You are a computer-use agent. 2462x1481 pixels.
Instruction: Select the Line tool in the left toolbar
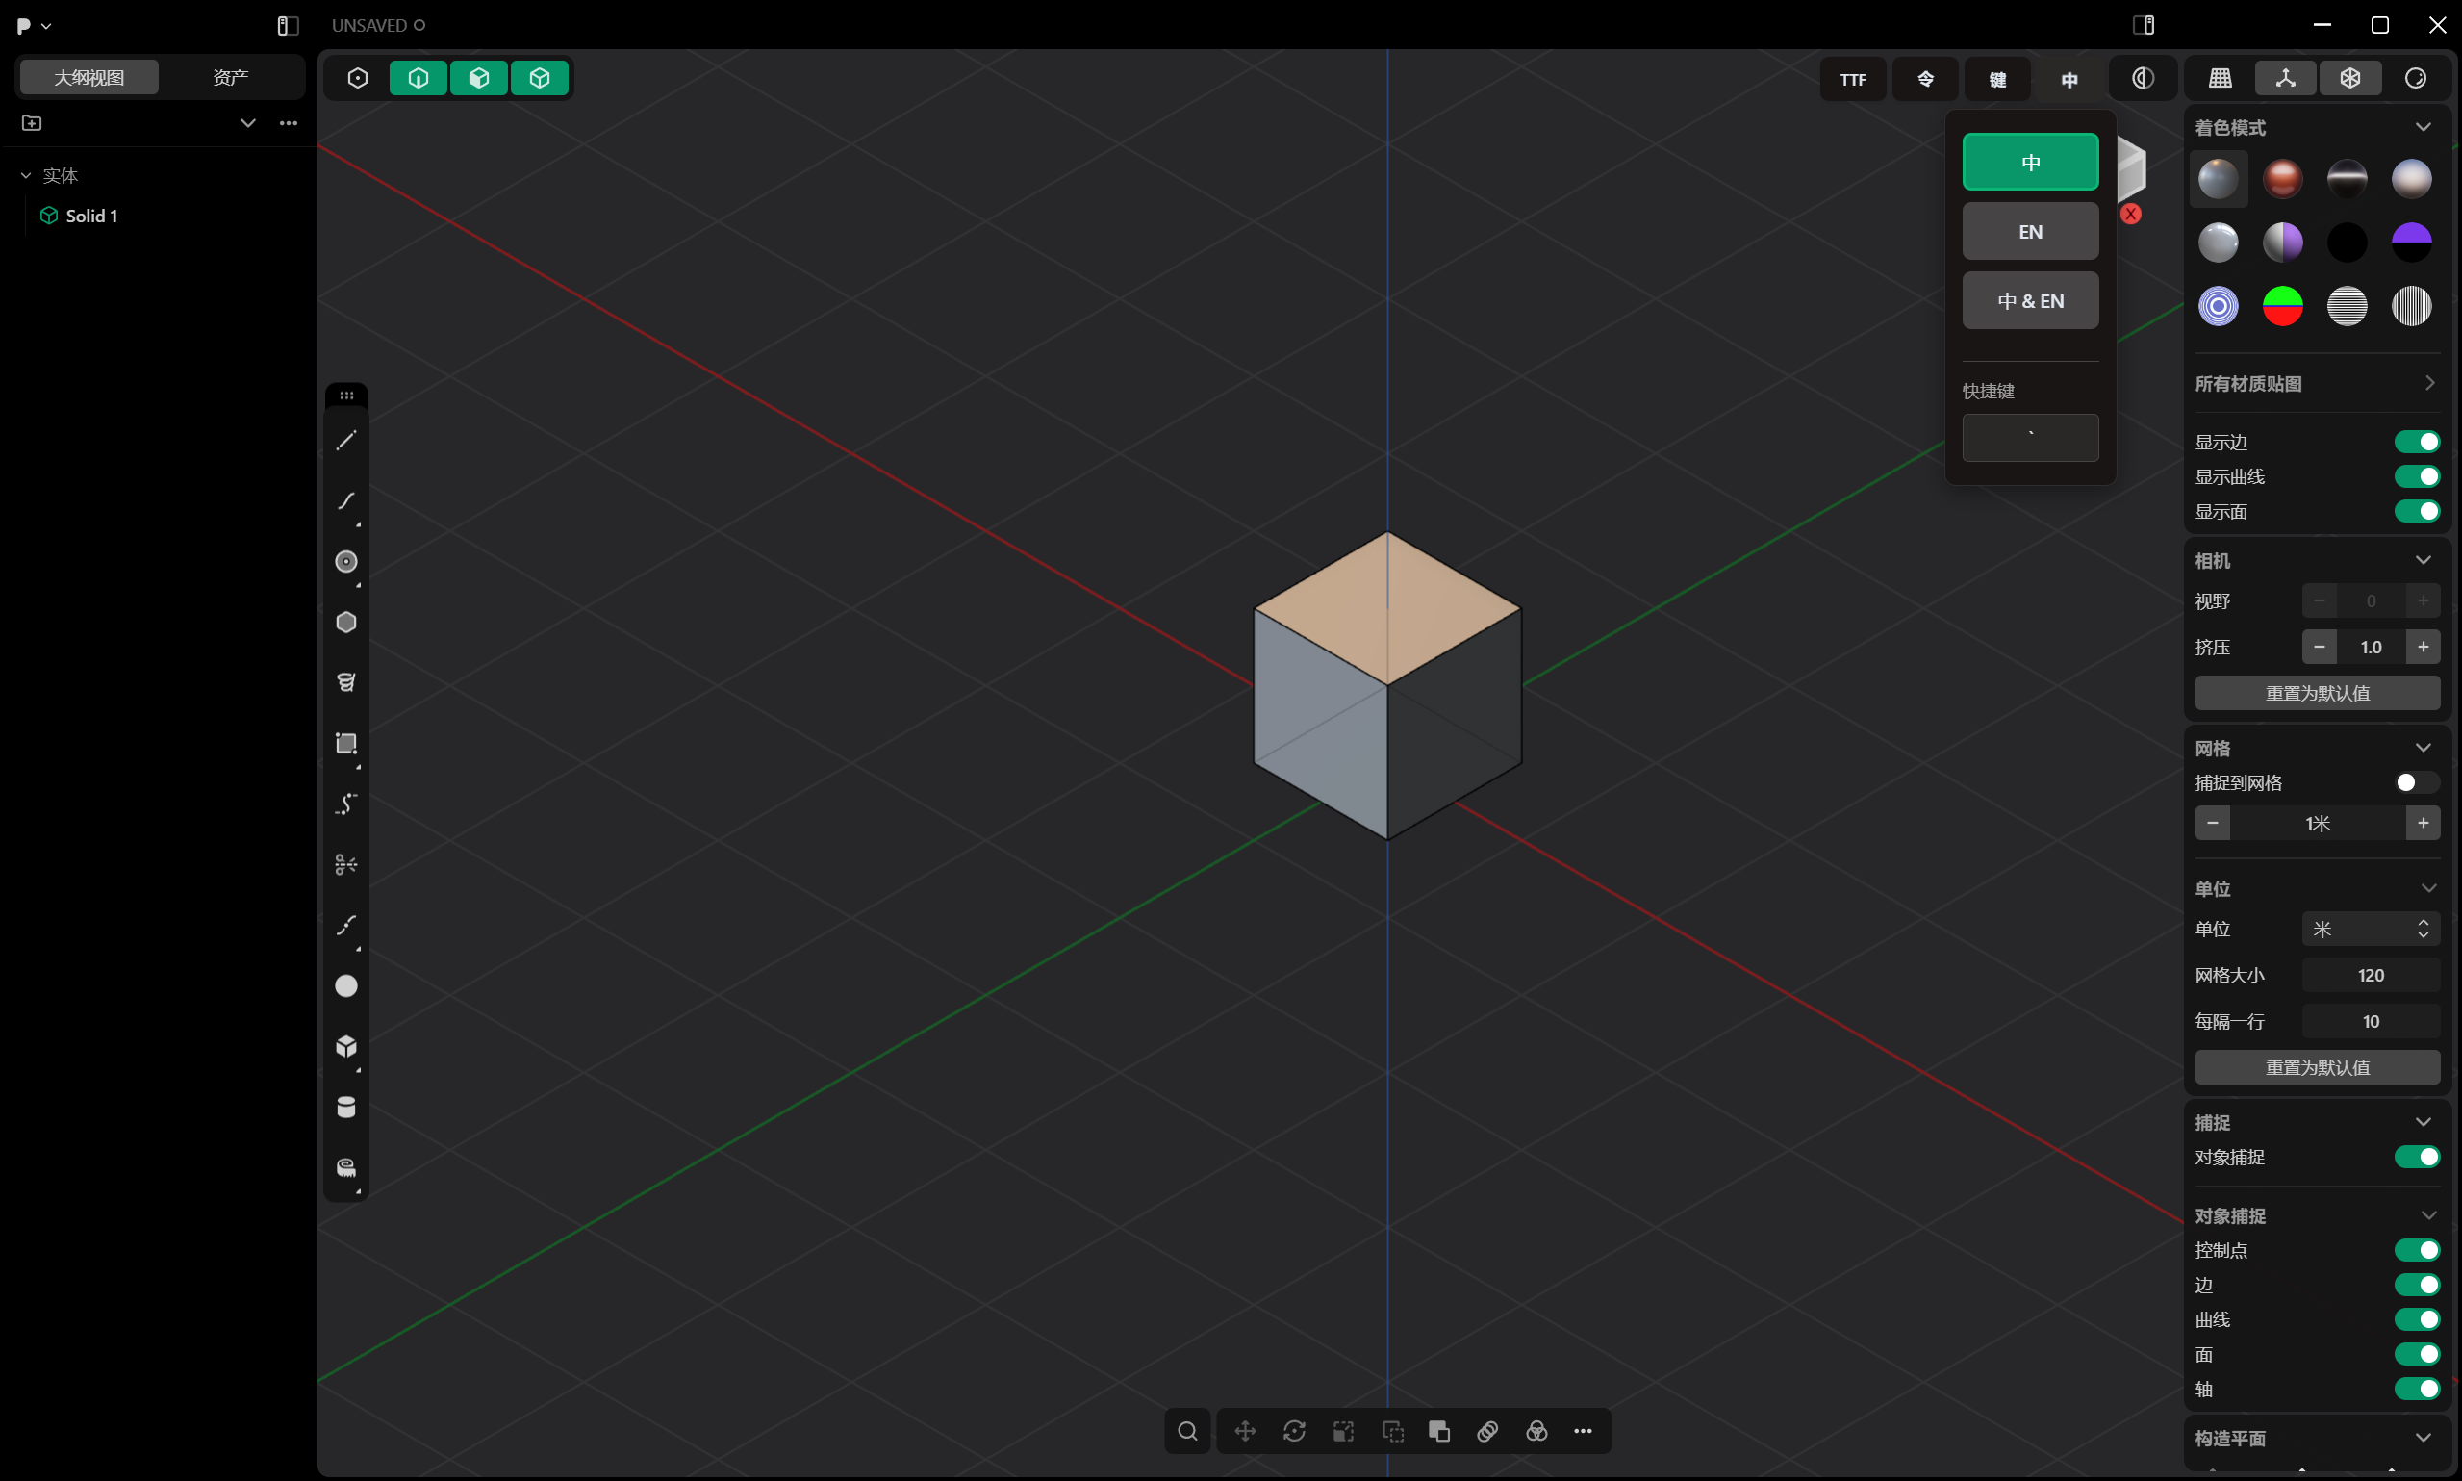coord(346,441)
